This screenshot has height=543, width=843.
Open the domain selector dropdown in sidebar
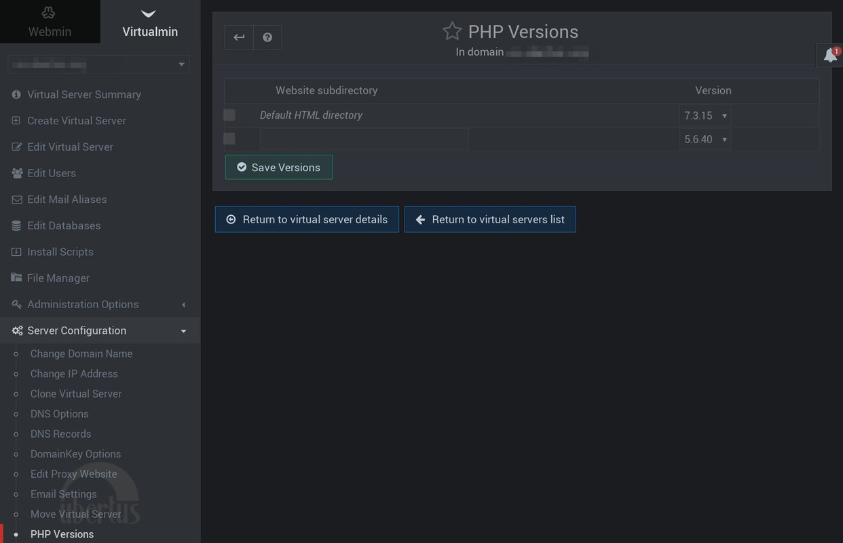[98, 64]
